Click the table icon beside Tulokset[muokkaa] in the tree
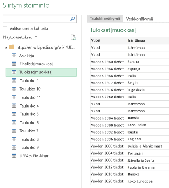 point(14,72)
